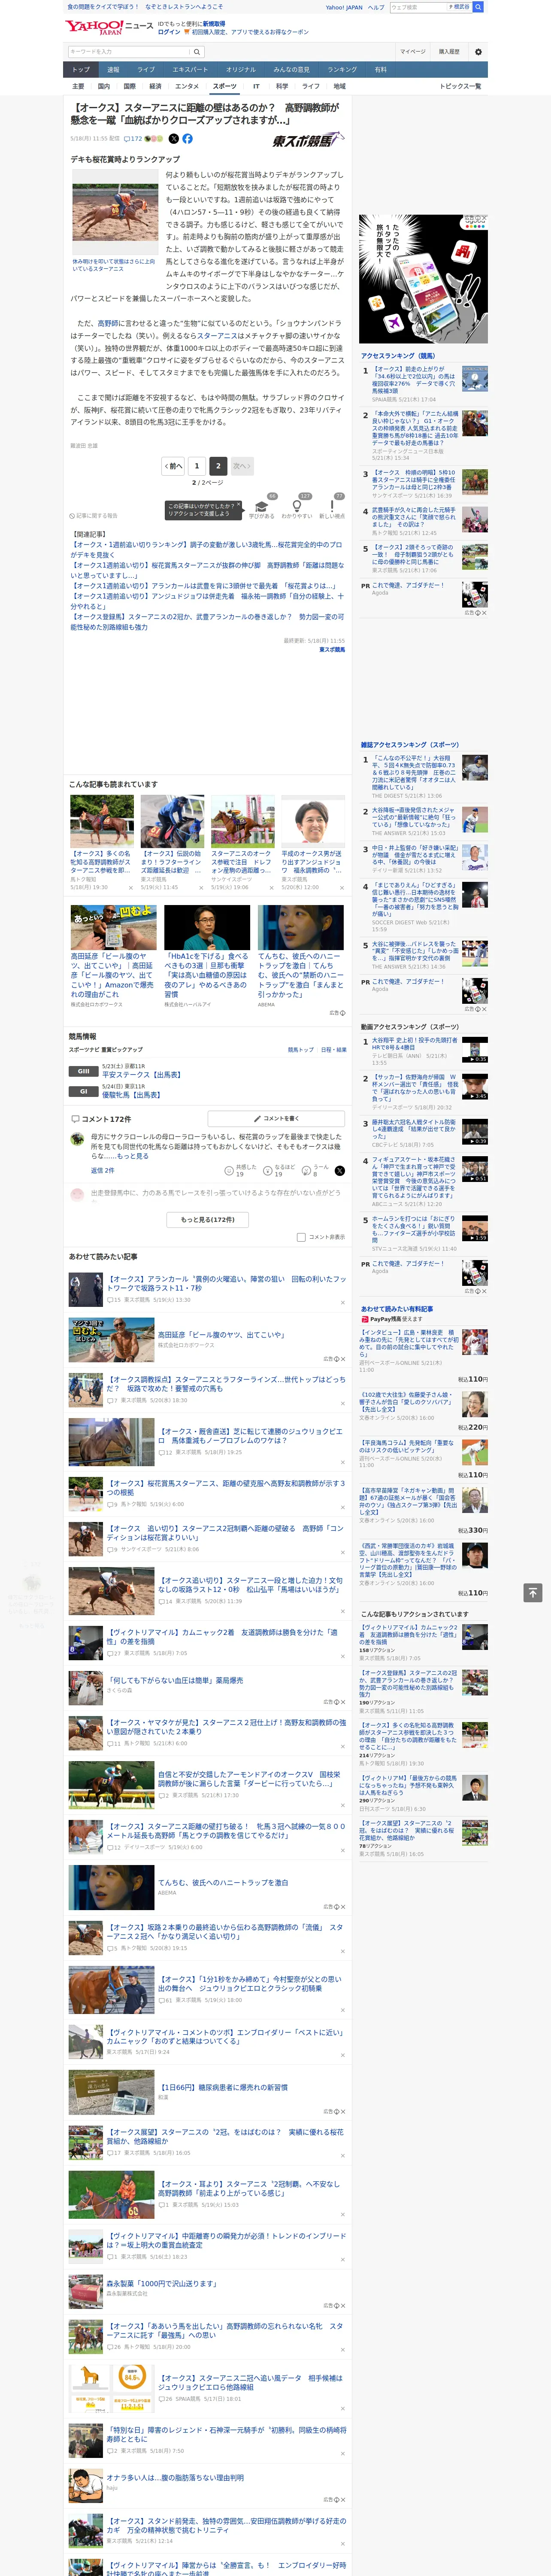Open the IT category
The height and width of the screenshot is (2576, 551).
(256, 87)
